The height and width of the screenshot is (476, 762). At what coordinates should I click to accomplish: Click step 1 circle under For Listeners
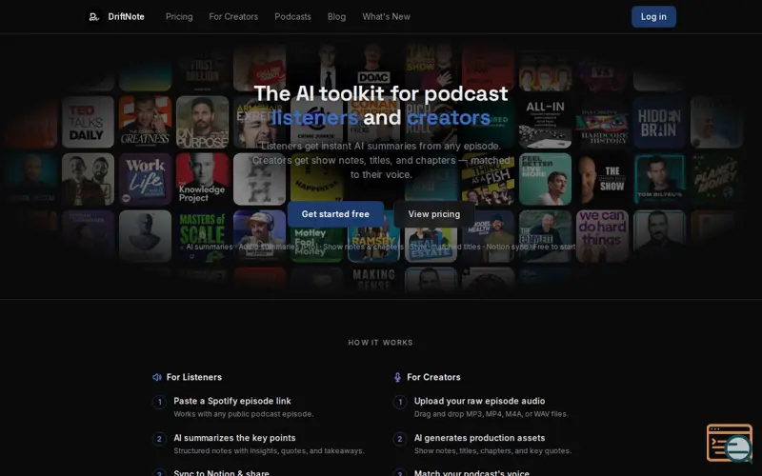159,402
